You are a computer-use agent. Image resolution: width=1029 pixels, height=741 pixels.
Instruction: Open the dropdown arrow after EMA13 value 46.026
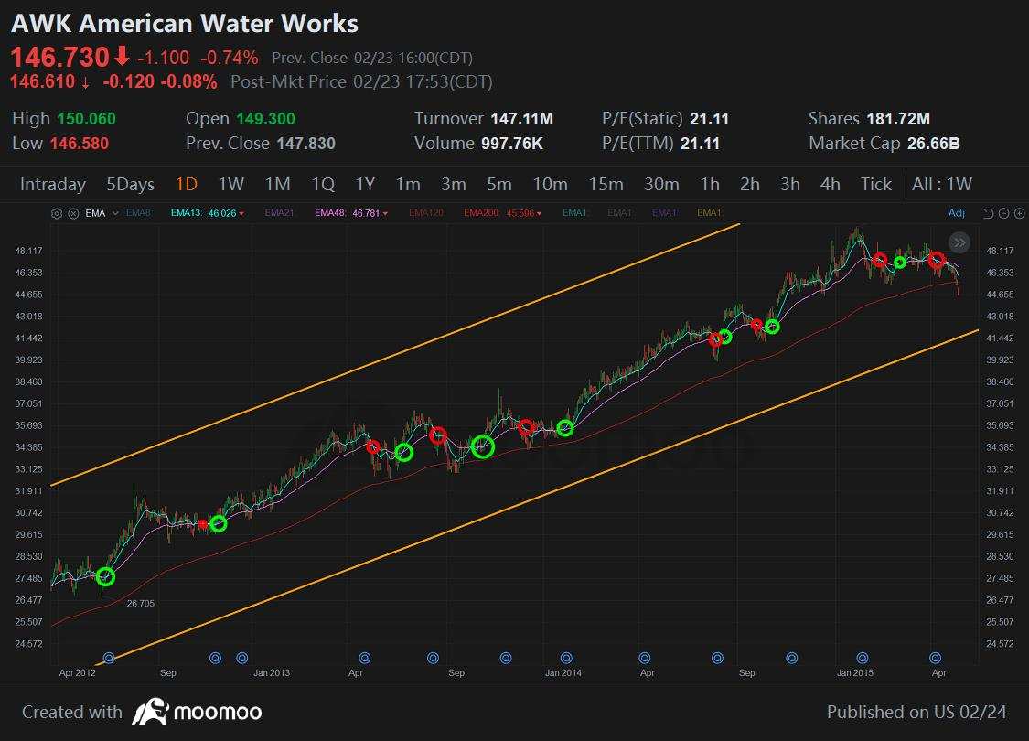241,214
